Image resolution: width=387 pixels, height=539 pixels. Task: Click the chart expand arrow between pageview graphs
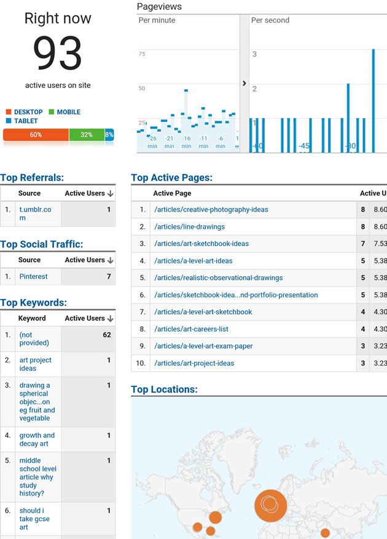pos(244,83)
